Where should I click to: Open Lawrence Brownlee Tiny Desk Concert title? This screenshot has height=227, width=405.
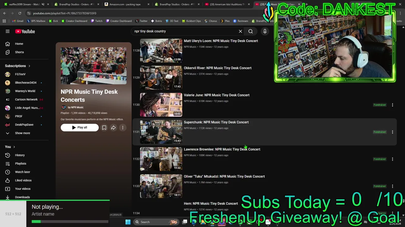[222, 149]
